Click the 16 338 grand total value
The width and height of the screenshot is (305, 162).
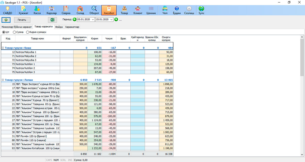click(166, 154)
